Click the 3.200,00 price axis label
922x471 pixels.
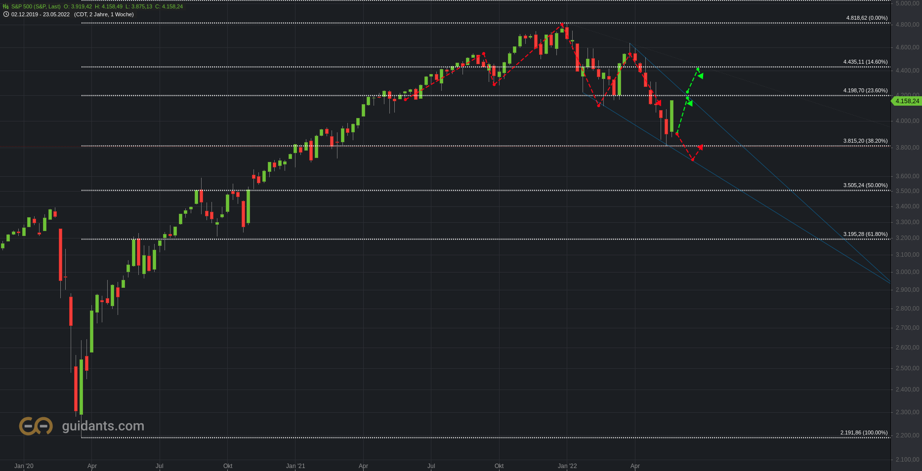click(x=907, y=238)
